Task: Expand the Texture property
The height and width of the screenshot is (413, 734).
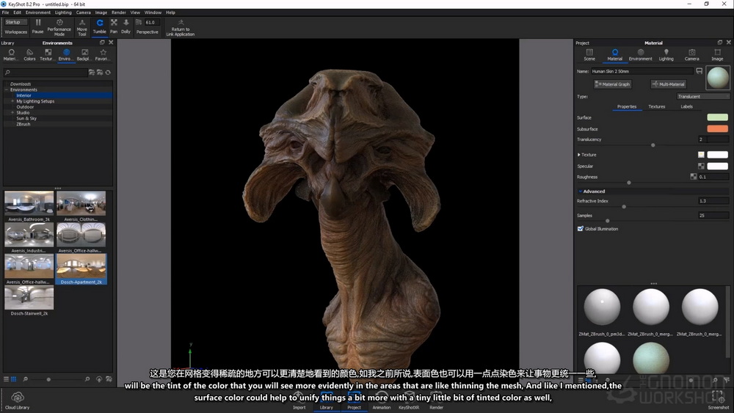Action: [579, 154]
